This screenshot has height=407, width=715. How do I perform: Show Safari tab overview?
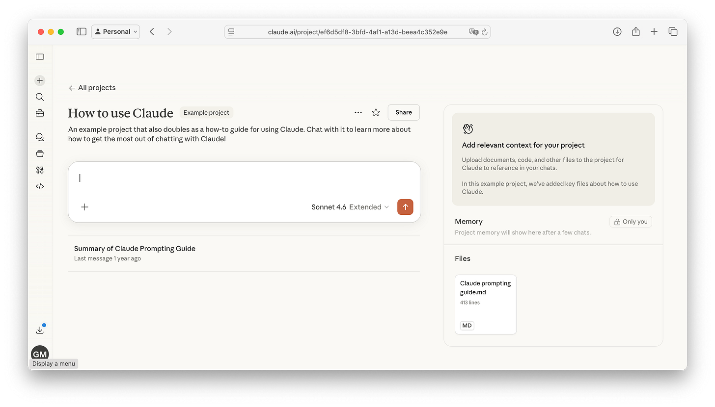tap(673, 31)
